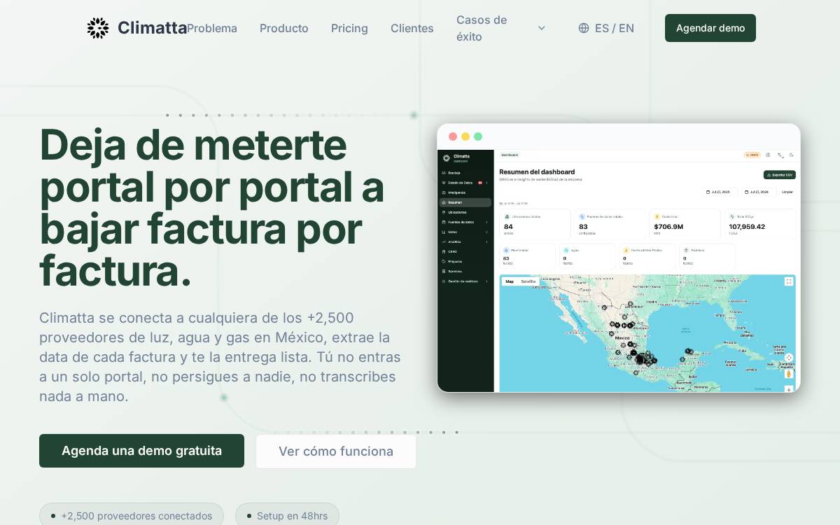Select the Satellite tab in preview map
The height and width of the screenshot is (525, 840).
click(x=528, y=281)
